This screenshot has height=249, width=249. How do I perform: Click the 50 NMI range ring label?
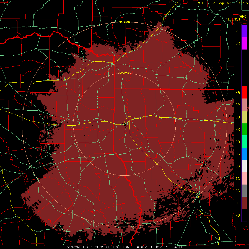[x=124, y=73]
